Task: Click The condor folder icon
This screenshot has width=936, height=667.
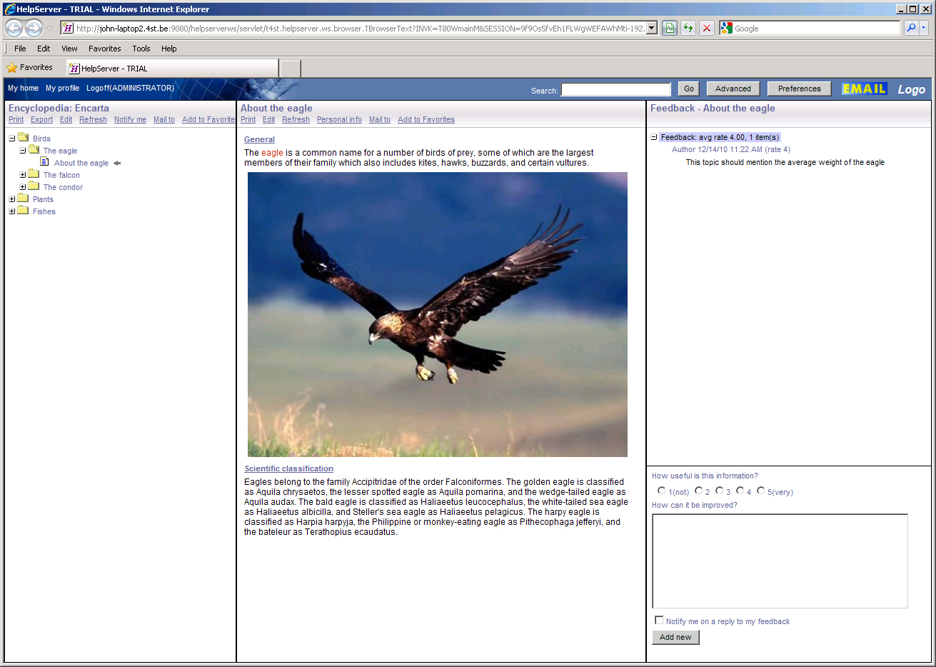Action: (34, 186)
